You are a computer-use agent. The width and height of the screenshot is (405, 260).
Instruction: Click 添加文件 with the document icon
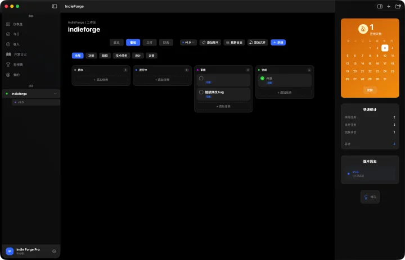(258, 43)
